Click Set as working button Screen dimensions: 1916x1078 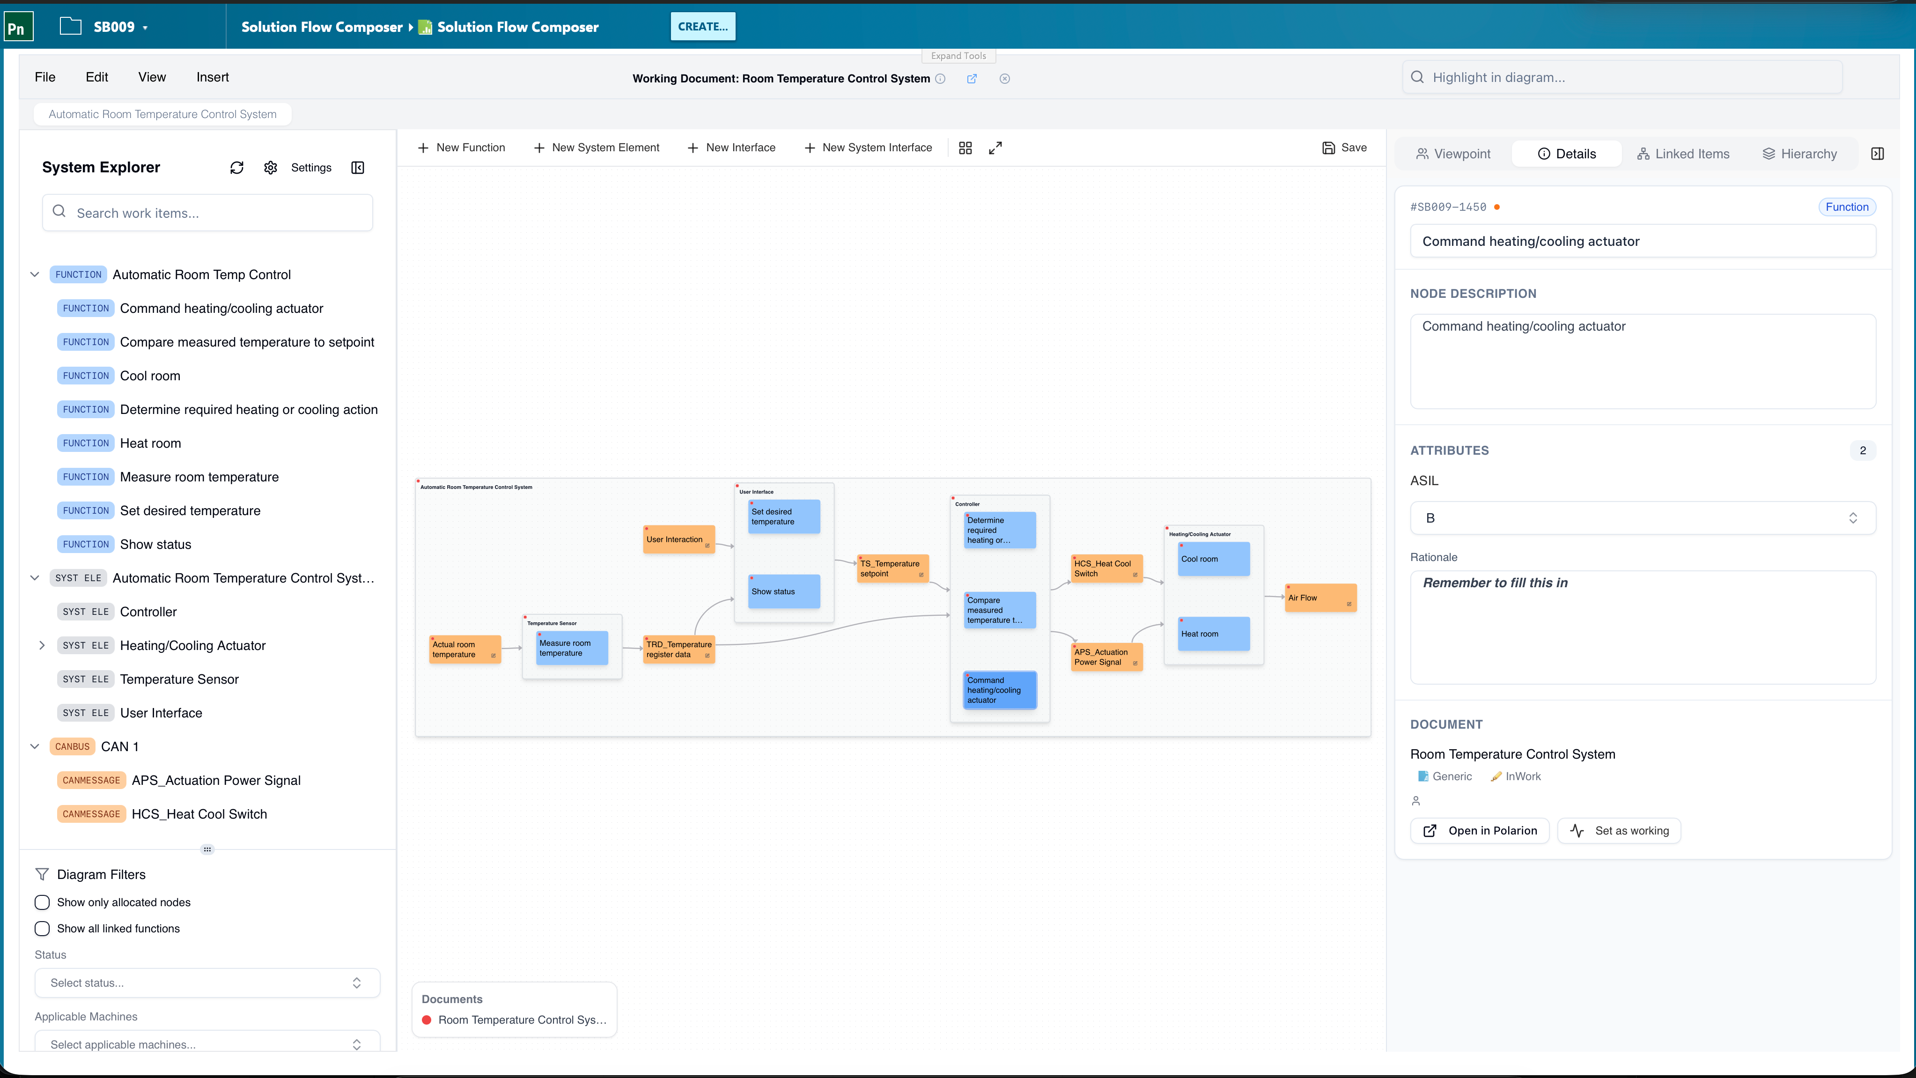click(1619, 831)
